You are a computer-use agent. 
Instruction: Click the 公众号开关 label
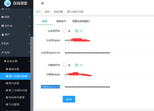pyautogui.click(x=54, y=31)
